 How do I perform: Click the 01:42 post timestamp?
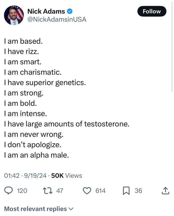click(12, 175)
